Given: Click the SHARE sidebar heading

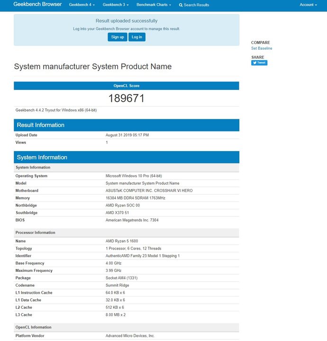Looking at the screenshot, I should 258,57.
